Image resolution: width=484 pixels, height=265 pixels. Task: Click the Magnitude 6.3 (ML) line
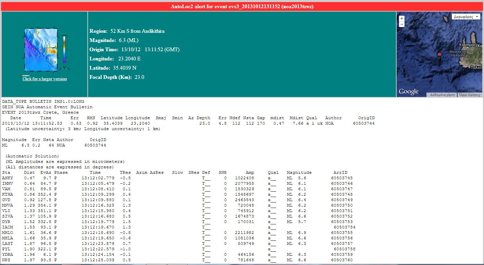[x=114, y=40]
